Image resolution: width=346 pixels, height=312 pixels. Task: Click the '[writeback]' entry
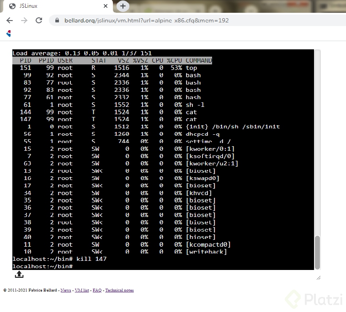coord(206,252)
